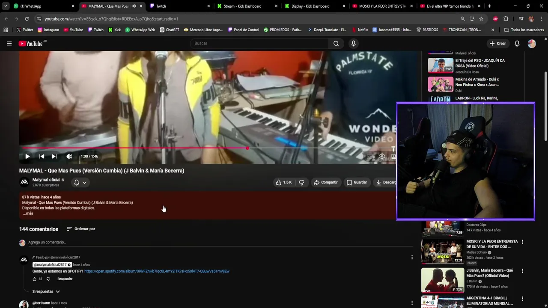Like the video with thumbs up
Image resolution: width=548 pixels, height=308 pixels.
click(284, 182)
